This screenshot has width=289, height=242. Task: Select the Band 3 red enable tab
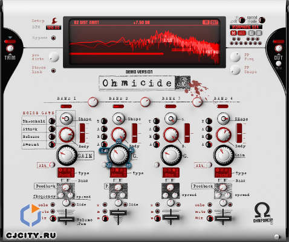coord(170,106)
